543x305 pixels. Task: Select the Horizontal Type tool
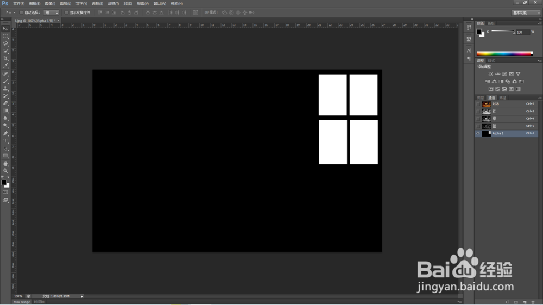click(x=5, y=141)
